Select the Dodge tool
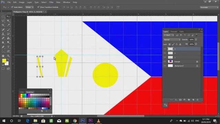This screenshot has width=220, height=124. [x=8, y=42]
